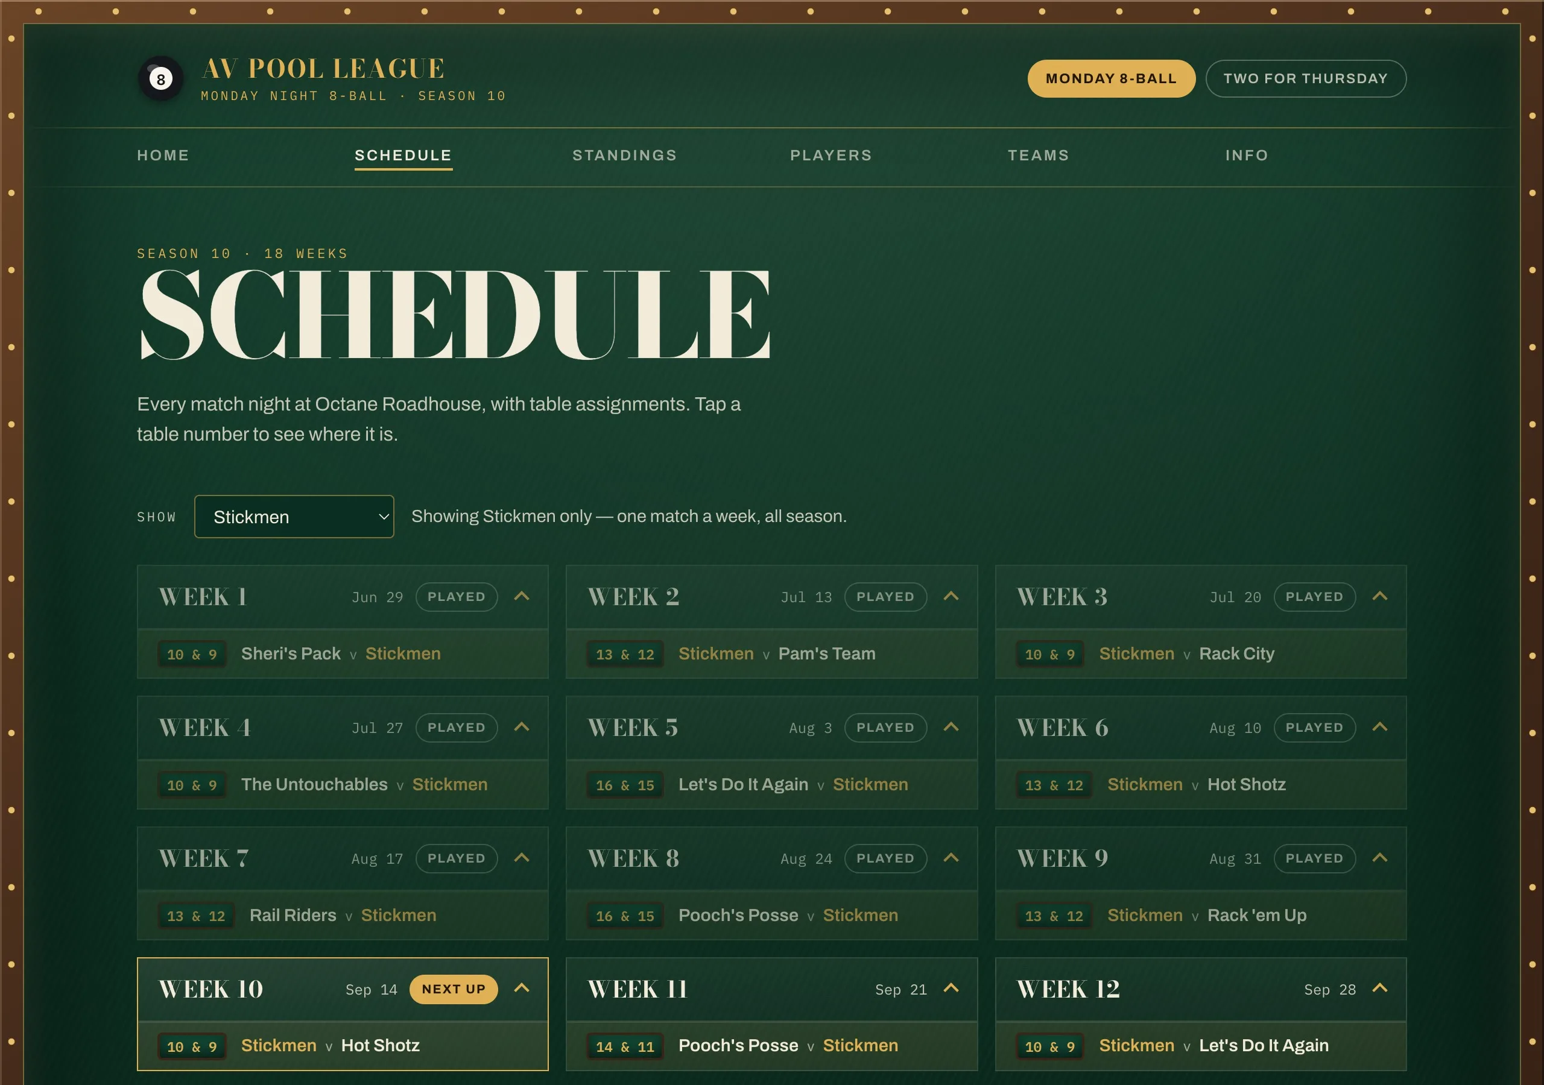Go to the Home nav tab
This screenshot has height=1085, width=1544.
click(x=163, y=156)
